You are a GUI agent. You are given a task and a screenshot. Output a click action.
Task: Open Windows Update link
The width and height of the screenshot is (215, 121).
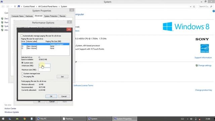(x=12, y=112)
